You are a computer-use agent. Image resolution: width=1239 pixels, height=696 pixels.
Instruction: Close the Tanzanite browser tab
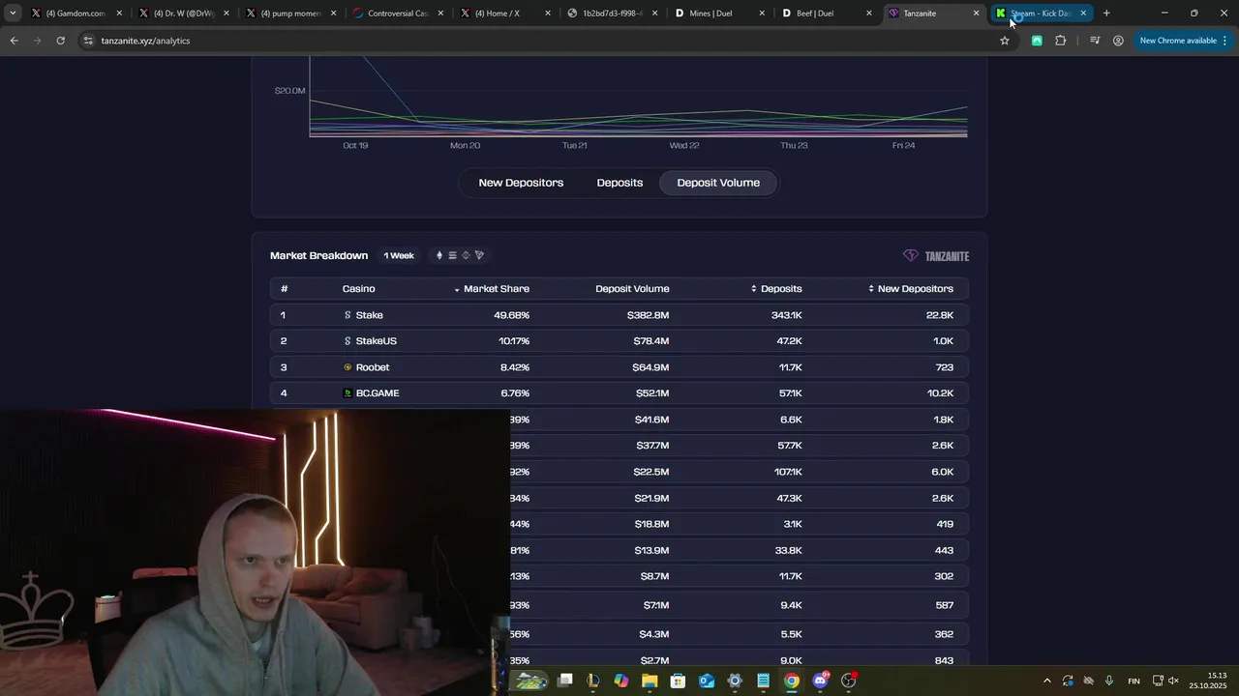976,14
